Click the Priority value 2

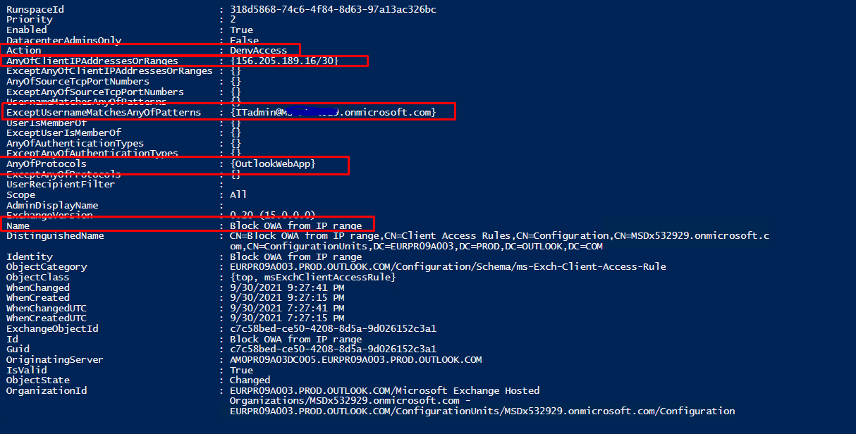(x=233, y=20)
